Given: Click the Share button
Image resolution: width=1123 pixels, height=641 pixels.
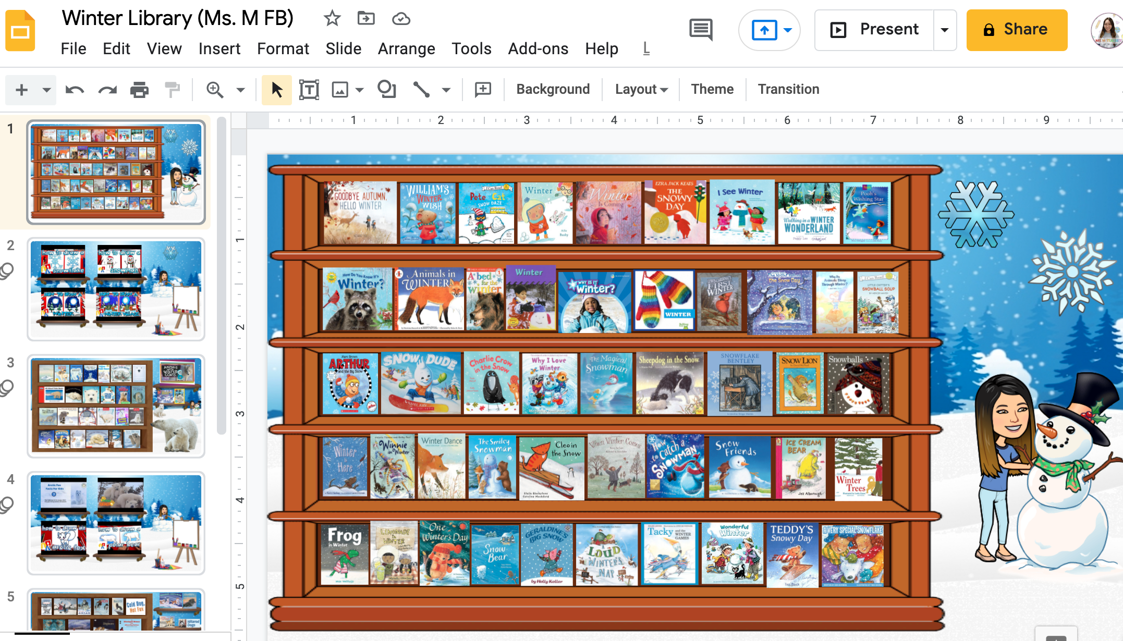Looking at the screenshot, I should pos(1017,30).
